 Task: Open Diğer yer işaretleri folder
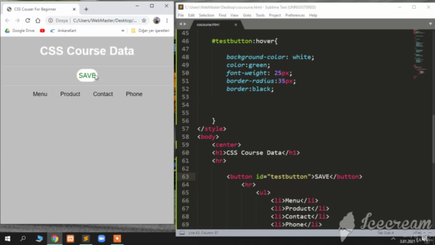click(150, 31)
